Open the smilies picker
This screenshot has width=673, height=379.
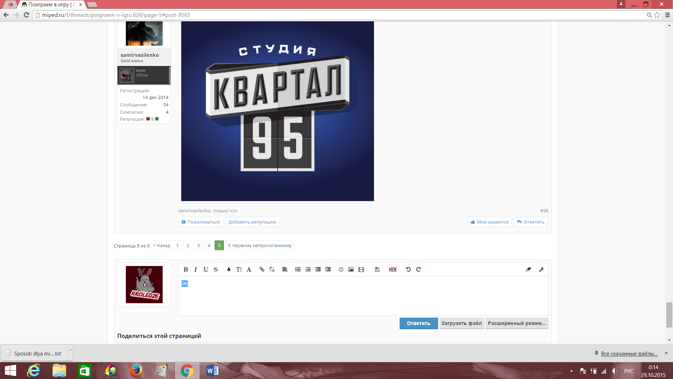341,270
